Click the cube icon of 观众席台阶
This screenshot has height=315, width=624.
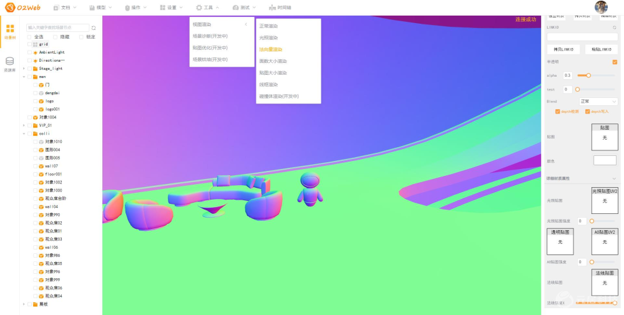pos(41,198)
